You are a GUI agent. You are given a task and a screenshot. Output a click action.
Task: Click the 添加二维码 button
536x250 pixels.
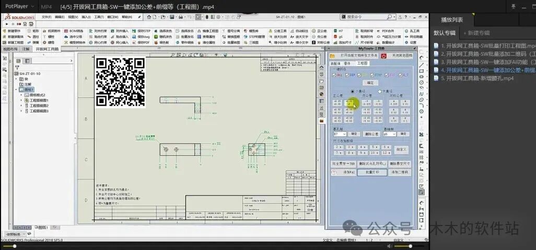click(400, 172)
